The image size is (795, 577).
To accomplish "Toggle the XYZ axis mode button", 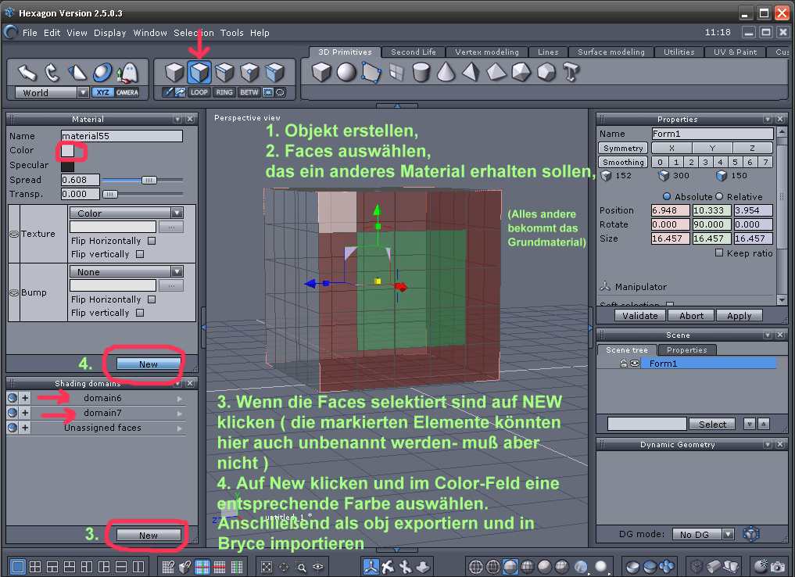I will pyautogui.click(x=102, y=92).
